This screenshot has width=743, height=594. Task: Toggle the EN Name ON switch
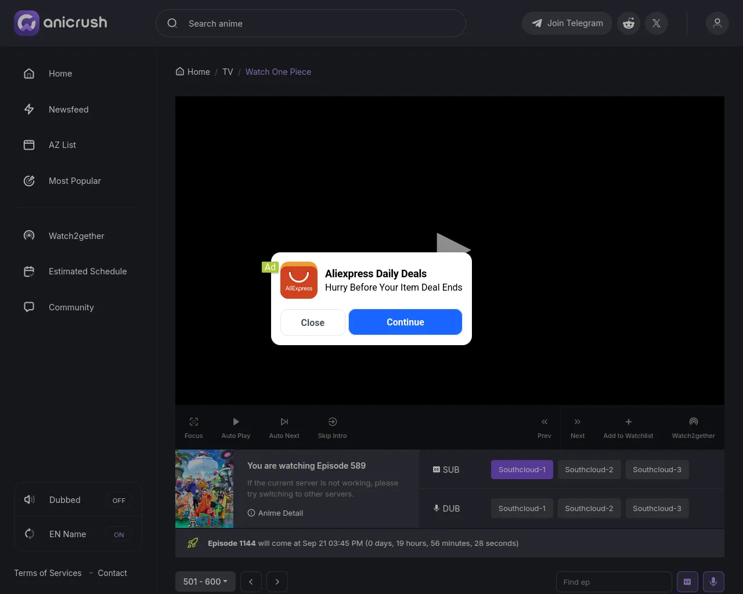pos(118,534)
